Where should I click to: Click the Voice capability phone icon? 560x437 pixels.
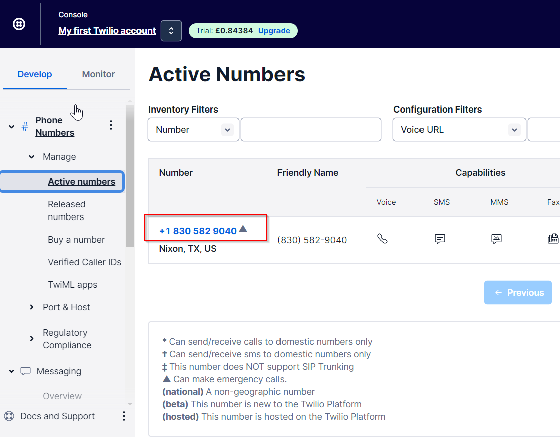382,239
